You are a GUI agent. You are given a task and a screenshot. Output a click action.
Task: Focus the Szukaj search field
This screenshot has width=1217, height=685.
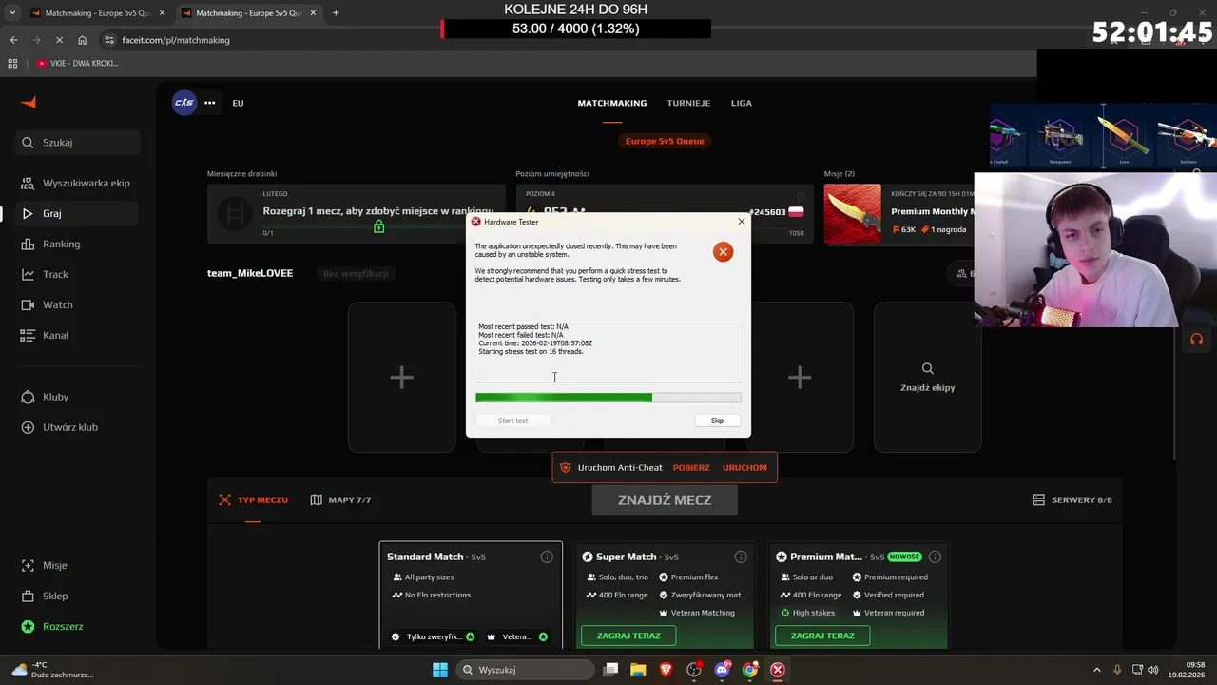click(x=78, y=143)
